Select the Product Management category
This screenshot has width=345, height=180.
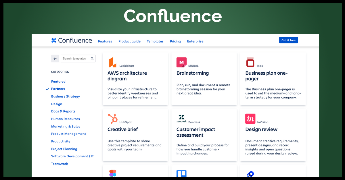68,134
